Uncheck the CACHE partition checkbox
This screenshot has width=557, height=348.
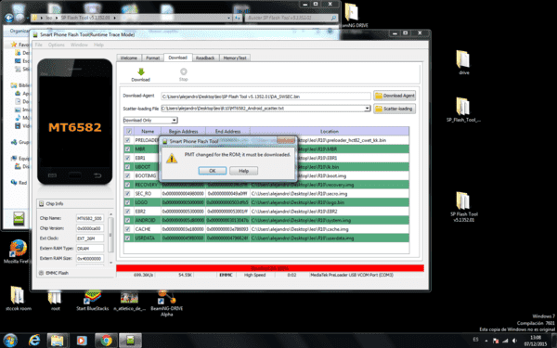point(127,229)
